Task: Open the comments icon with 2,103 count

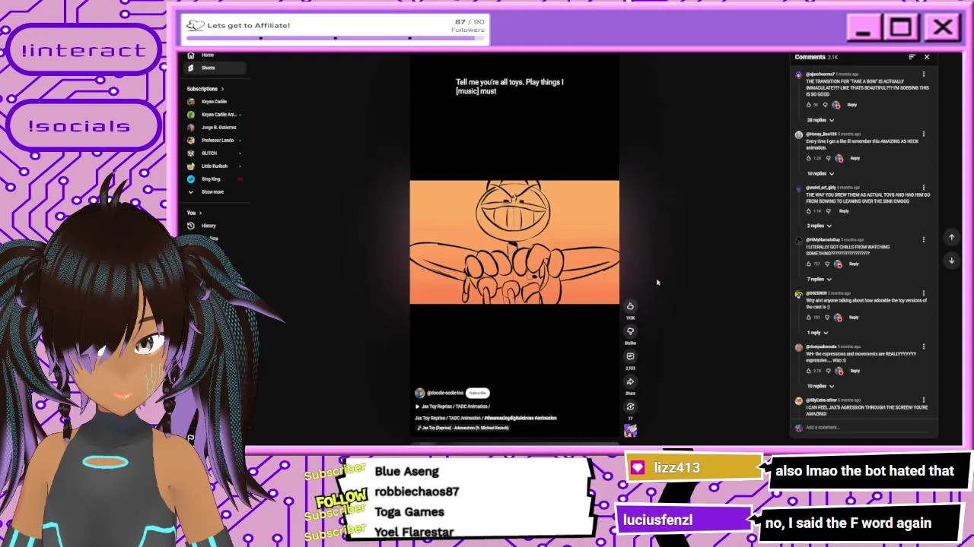Action: tap(630, 356)
